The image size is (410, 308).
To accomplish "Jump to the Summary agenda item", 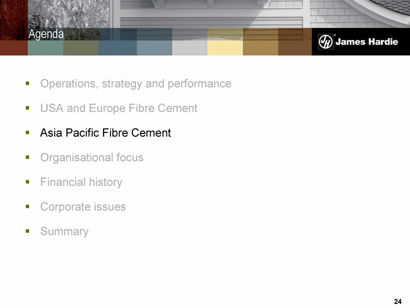I will pos(64,232).
